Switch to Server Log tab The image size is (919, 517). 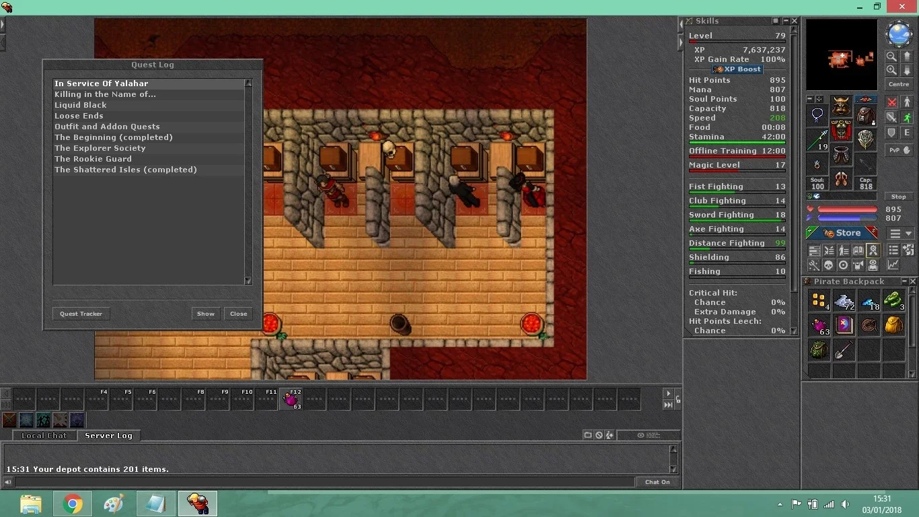(108, 436)
